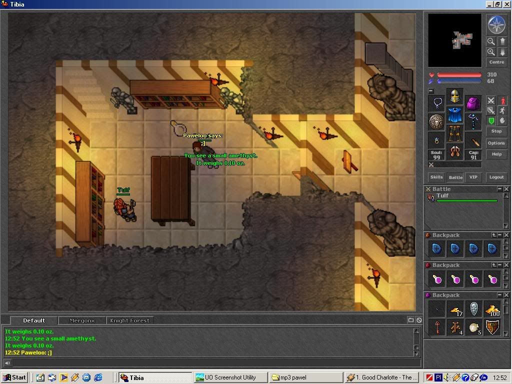Minimize the third Backpack window
The image size is (512, 384).
coord(500,295)
